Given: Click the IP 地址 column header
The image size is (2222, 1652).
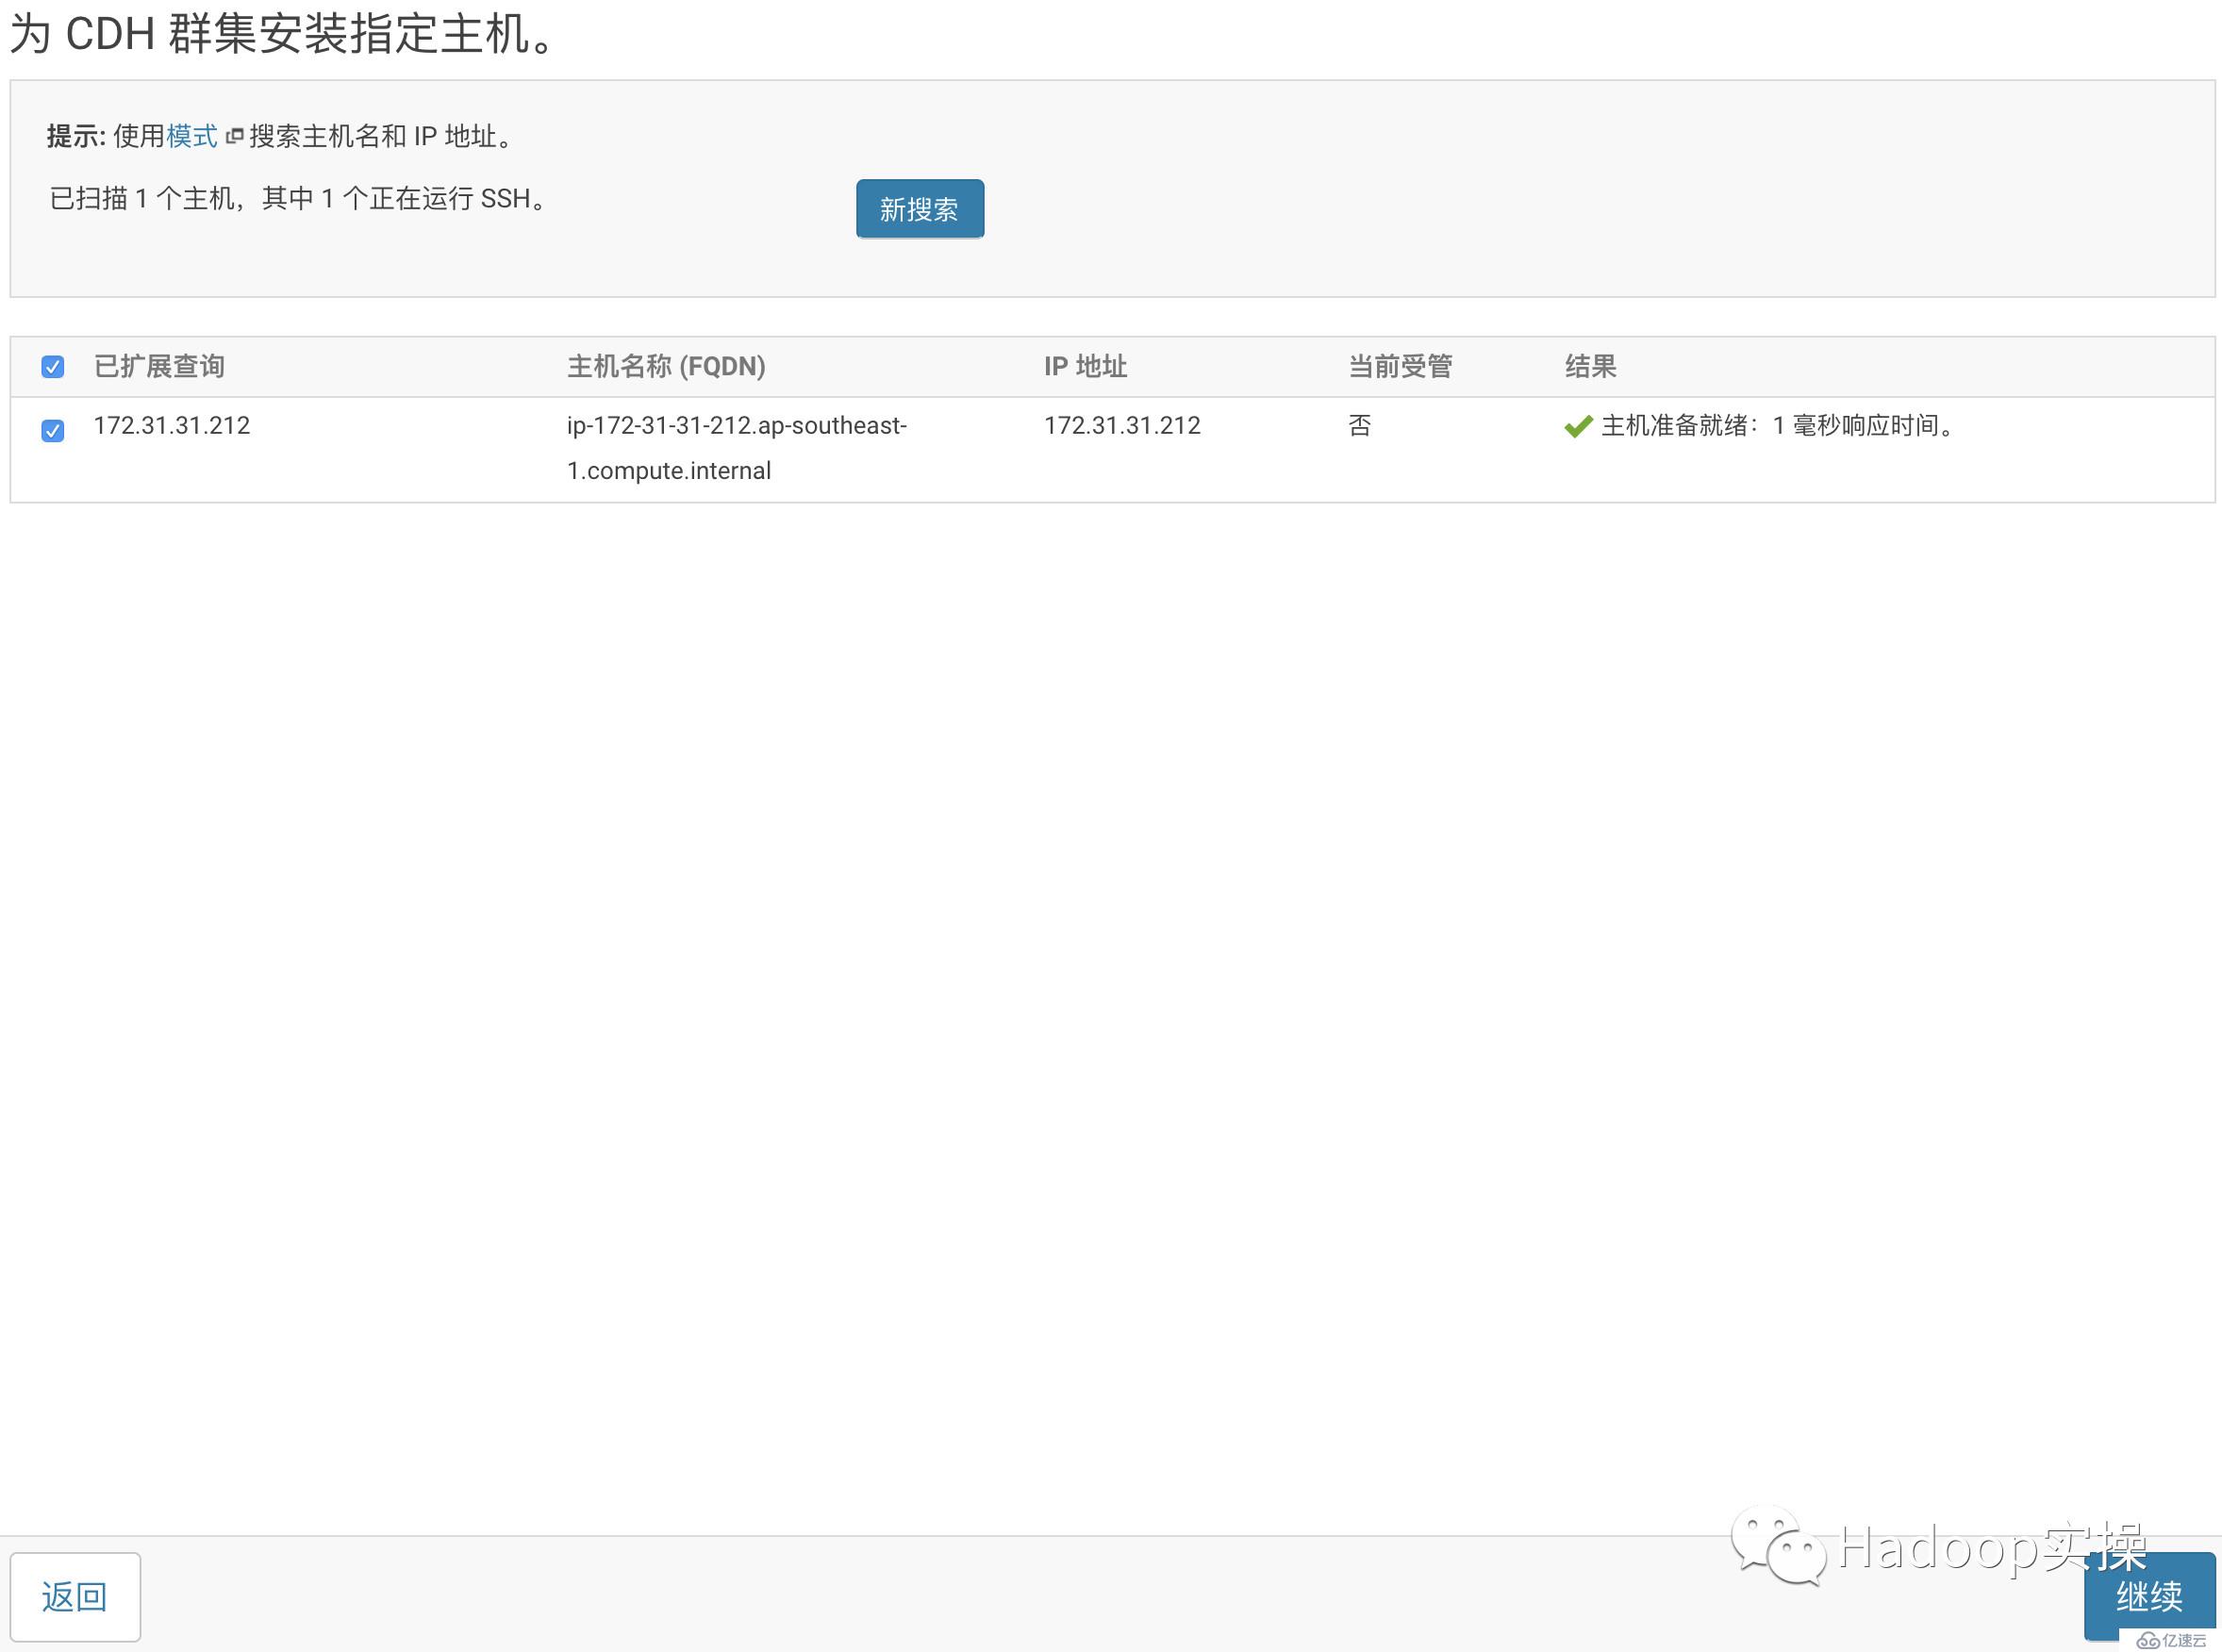Looking at the screenshot, I should 1085,366.
